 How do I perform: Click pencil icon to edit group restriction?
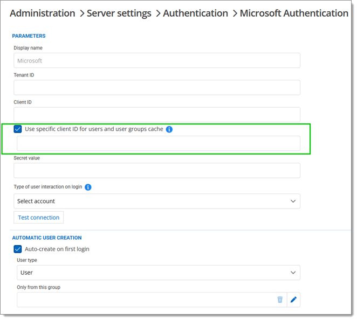coord(293,300)
